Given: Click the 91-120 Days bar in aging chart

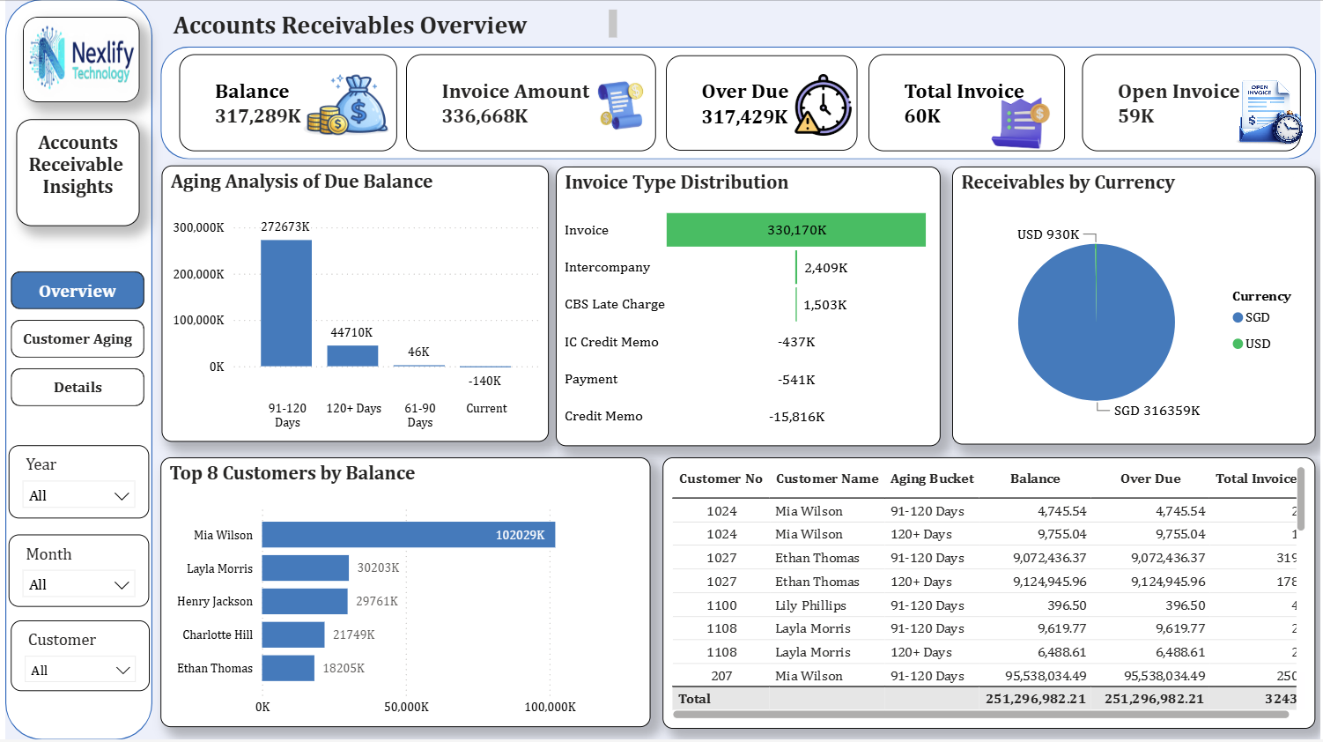Looking at the screenshot, I should 286,303.
